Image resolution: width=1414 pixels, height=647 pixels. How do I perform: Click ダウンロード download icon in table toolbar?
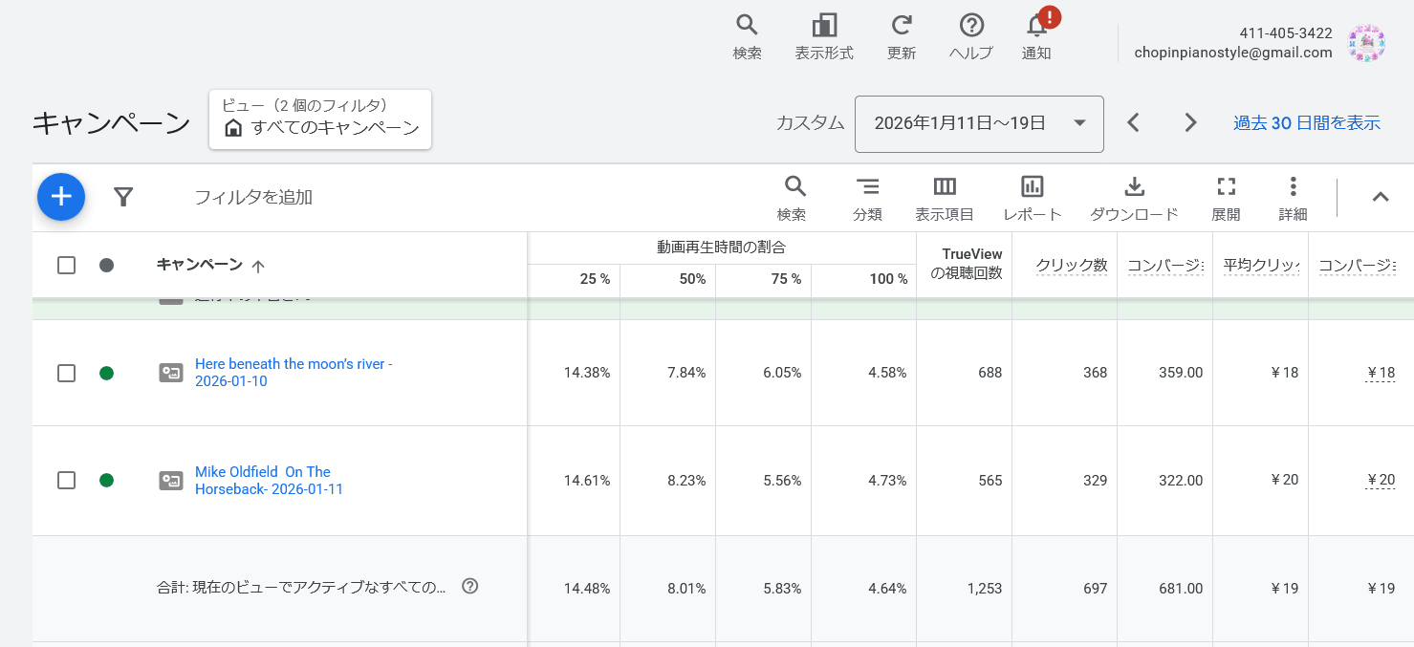click(x=1134, y=187)
